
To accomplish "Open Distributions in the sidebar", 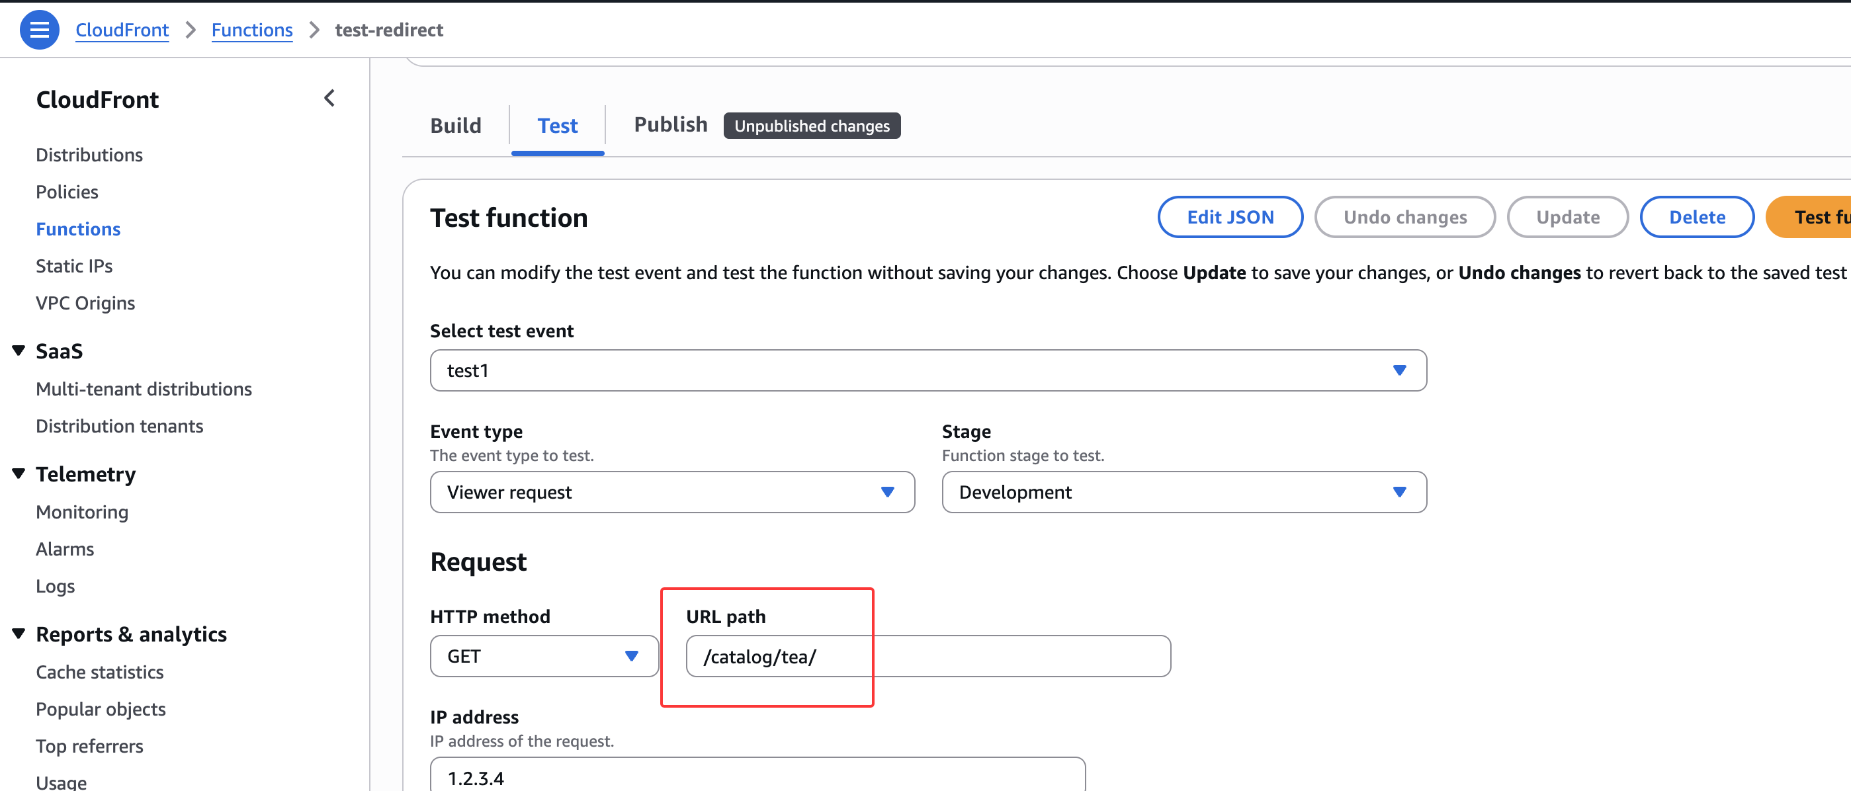I will pos(89,155).
